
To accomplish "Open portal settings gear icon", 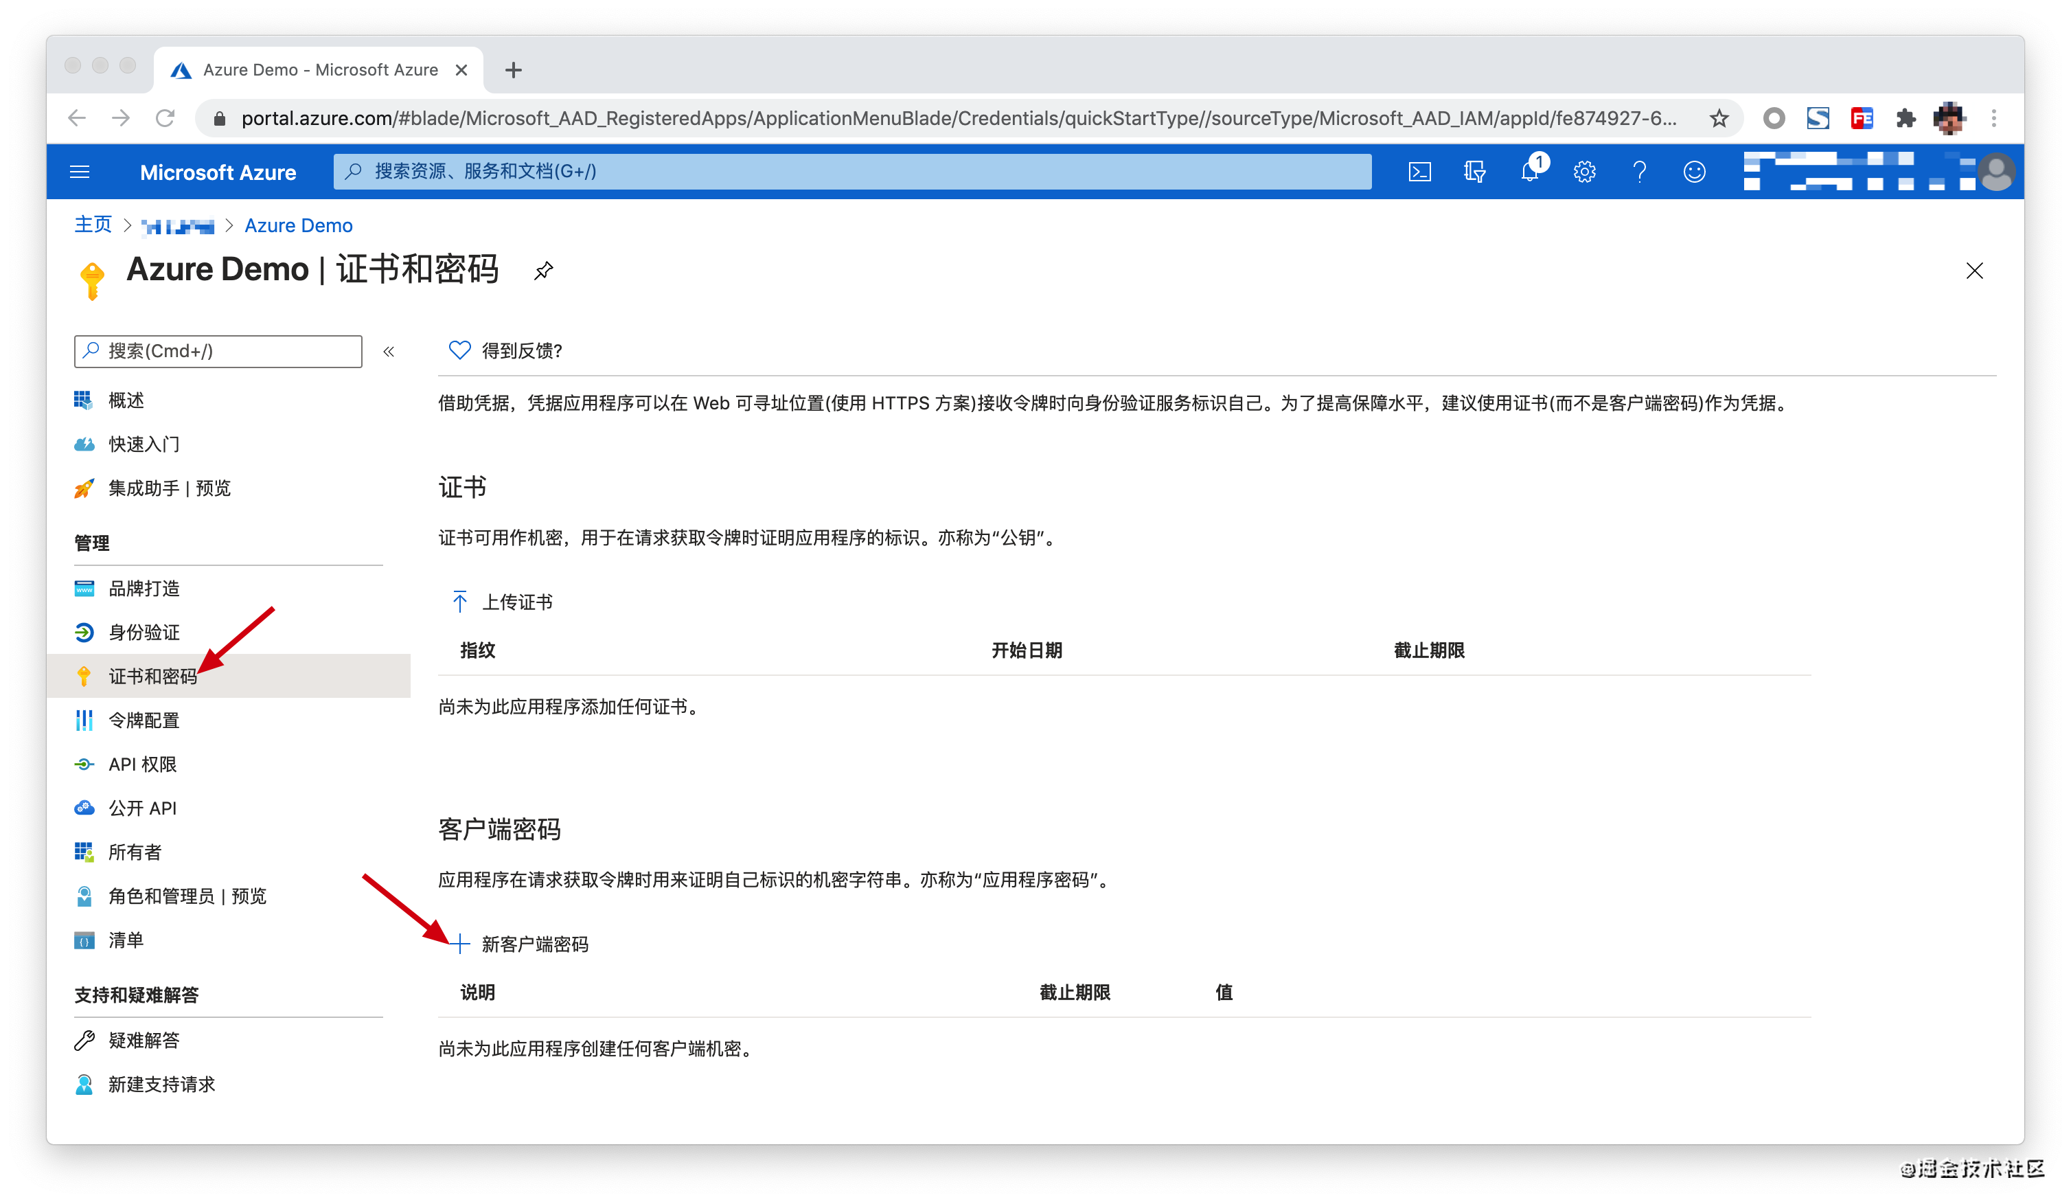I will tap(1584, 172).
